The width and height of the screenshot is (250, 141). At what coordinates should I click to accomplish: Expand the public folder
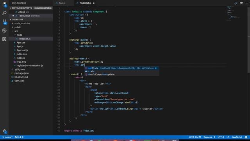[13, 27]
